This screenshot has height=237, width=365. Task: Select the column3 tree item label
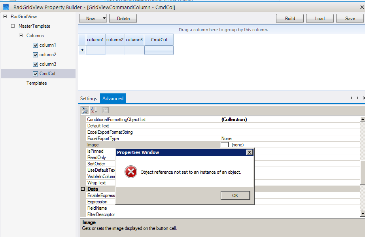click(48, 64)
